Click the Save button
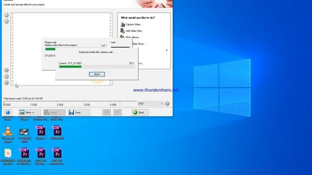This screenshot has width=312, height=175. tap(79, 112)
